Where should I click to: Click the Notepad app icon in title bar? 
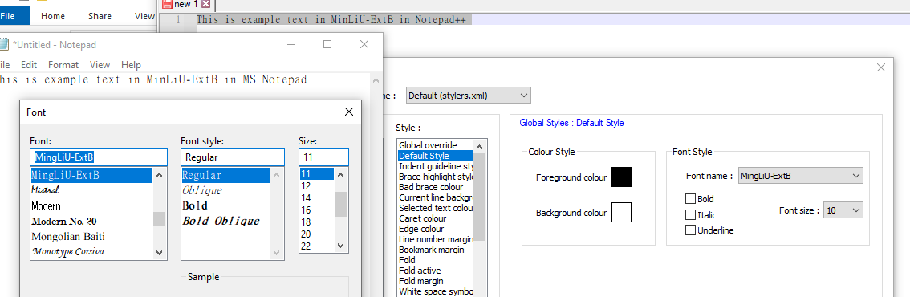point(3,44)
